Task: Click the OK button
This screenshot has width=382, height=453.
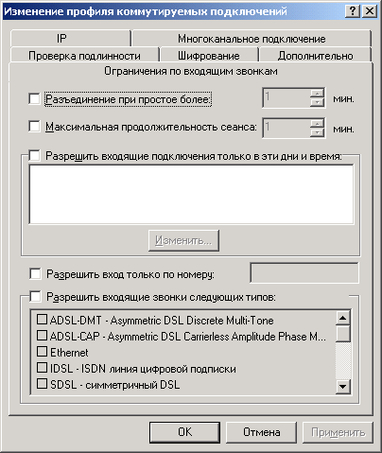Action: point(184,432)
